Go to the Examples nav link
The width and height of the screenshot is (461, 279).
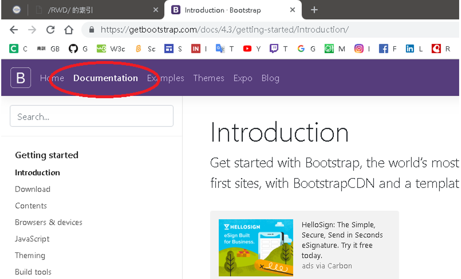[x=165, y=78]
